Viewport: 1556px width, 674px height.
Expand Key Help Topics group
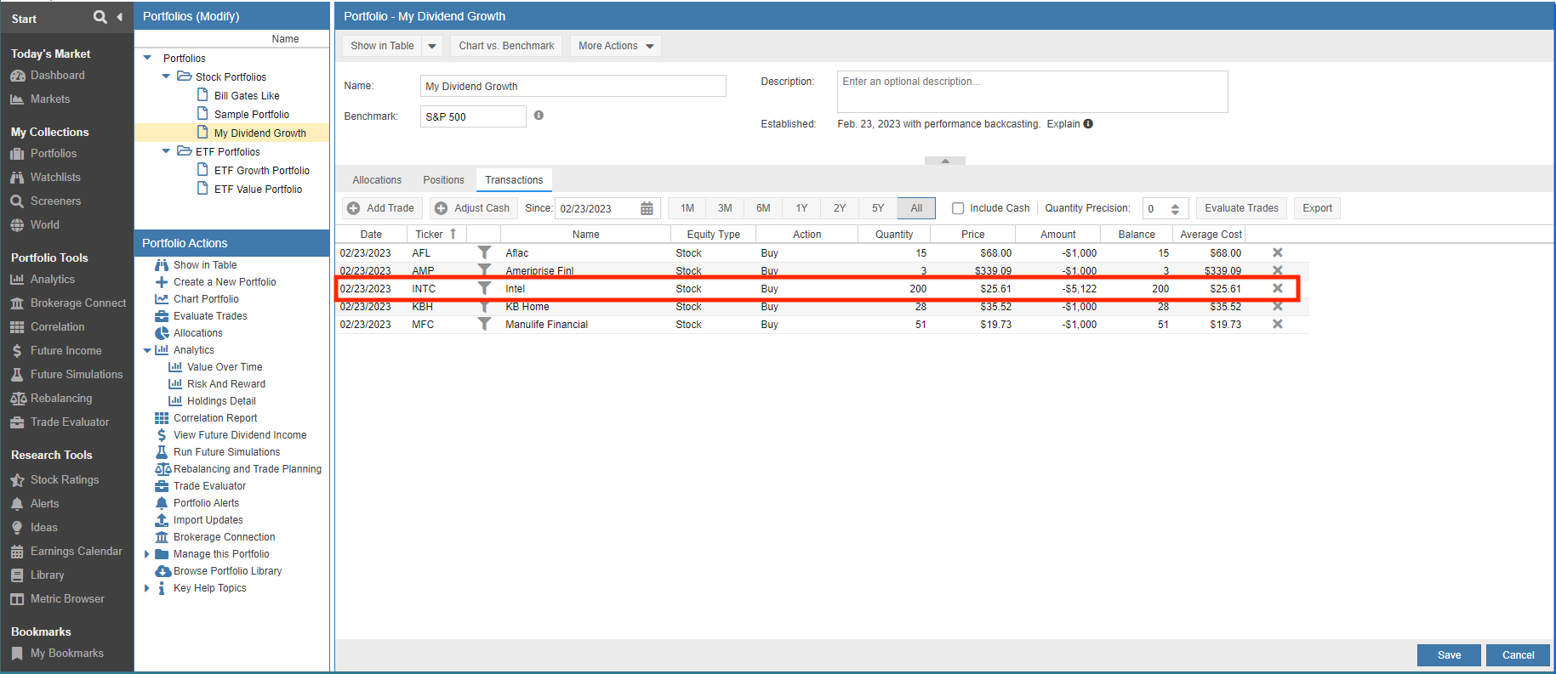tap(147, 588)
